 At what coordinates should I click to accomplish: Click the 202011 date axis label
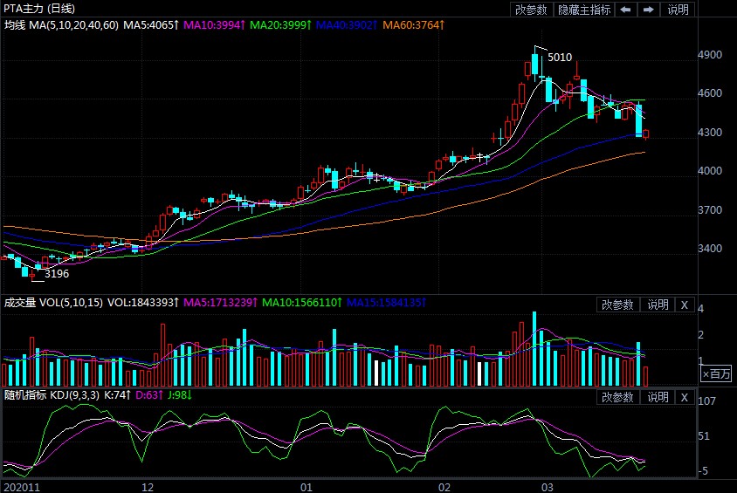[22, 488]
